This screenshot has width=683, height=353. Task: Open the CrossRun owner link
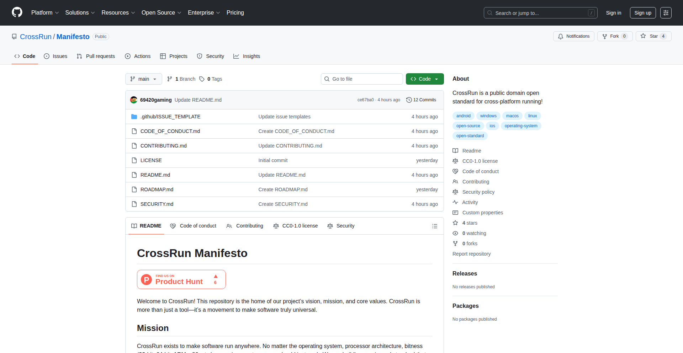coord(36,37)
